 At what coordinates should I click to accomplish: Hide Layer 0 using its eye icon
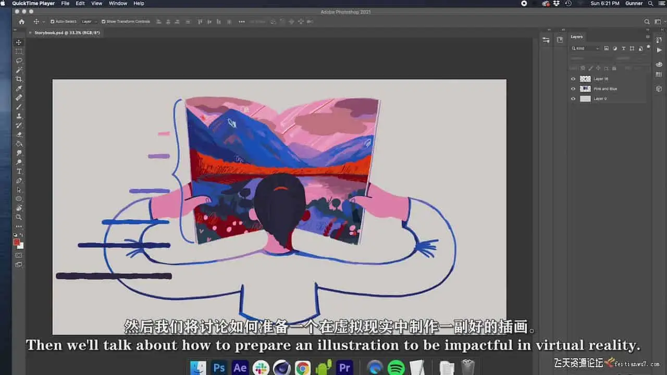coord(573,98)
